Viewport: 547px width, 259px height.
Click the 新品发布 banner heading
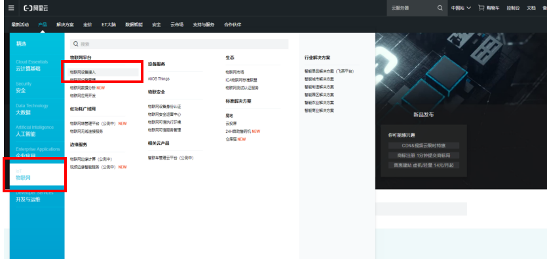click(x=423, y=114)
